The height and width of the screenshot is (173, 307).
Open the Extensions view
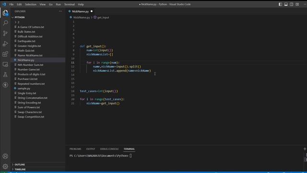(x=5, y=54)
